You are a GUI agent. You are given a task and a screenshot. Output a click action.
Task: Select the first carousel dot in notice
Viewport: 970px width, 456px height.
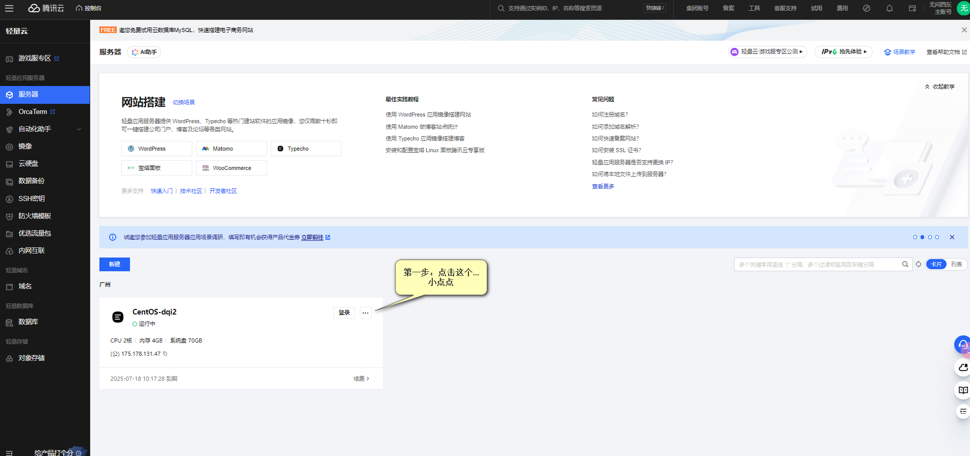pyautogui.click(x=915, y=237)
